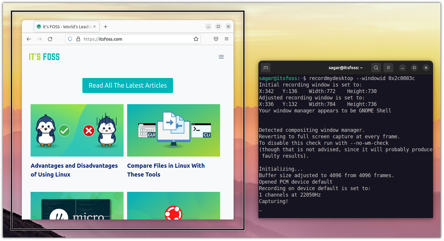The width and height of the screenshot is (444, 241).
Task: Open the It's FOSS website navigation menu
Action: pyautogui.click(x=221, y=56)
